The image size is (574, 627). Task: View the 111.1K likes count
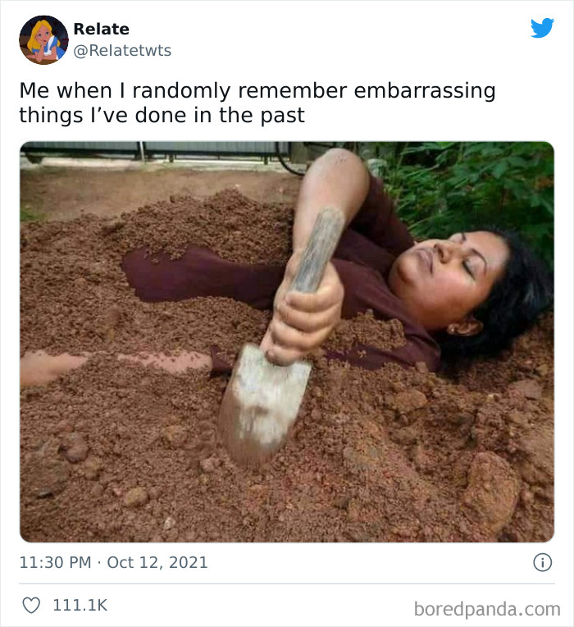pos(80,605)
